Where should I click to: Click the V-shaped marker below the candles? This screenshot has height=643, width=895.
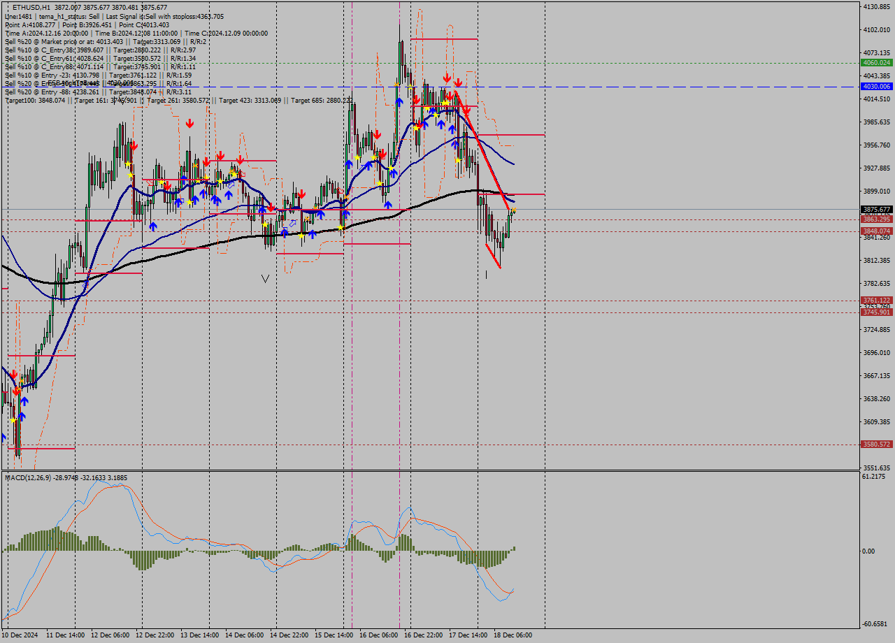coord(265,277)
